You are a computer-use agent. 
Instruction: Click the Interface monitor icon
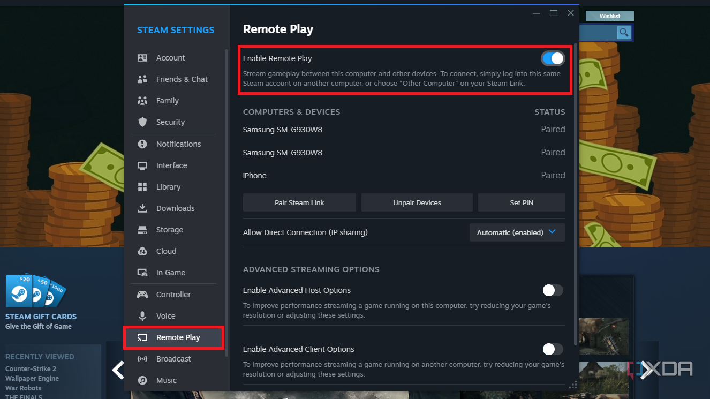142,165
